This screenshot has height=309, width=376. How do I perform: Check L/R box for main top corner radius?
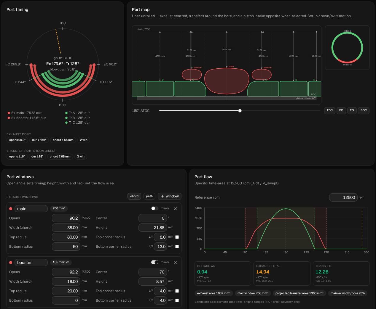click(177, 237)
